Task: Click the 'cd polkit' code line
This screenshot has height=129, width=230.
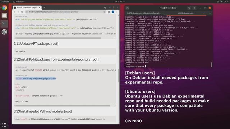Action: tap(20, 90)
